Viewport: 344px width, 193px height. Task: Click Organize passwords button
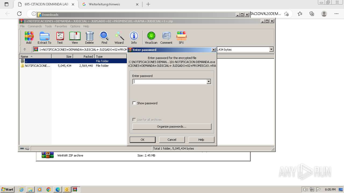pyautogui.click(x=172, y=127)
